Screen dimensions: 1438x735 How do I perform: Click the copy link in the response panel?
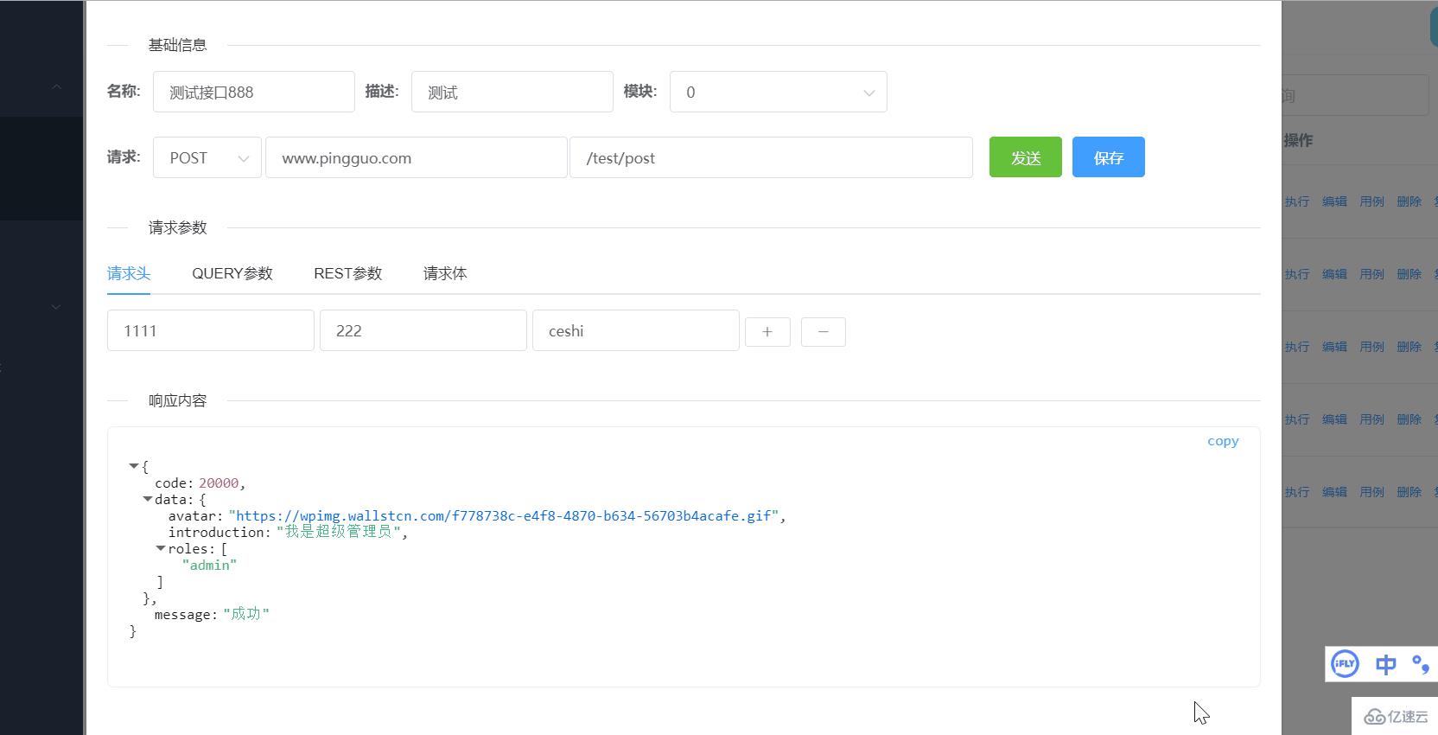point(1223,441)
